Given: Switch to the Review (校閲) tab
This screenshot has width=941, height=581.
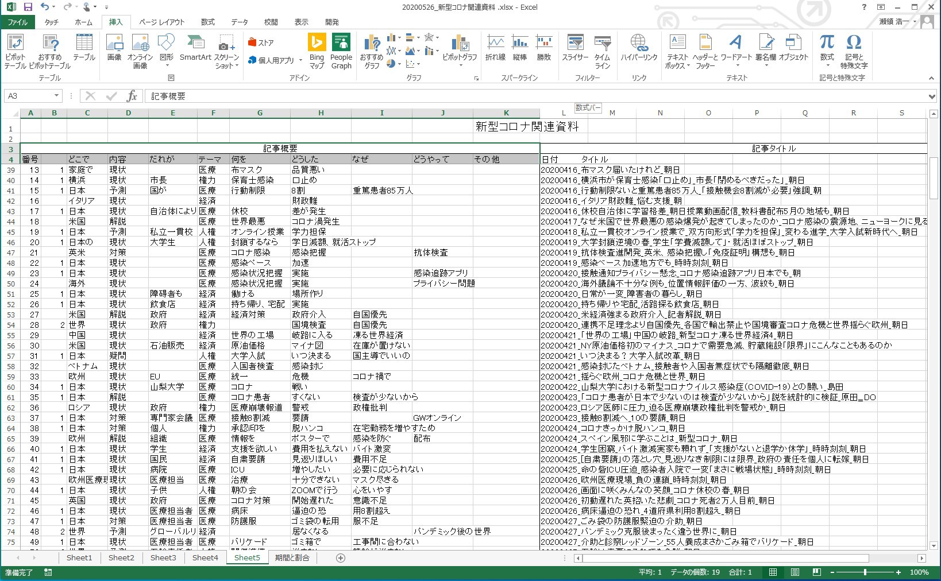Looking at the screenshot, I should (x=271, y=22).
